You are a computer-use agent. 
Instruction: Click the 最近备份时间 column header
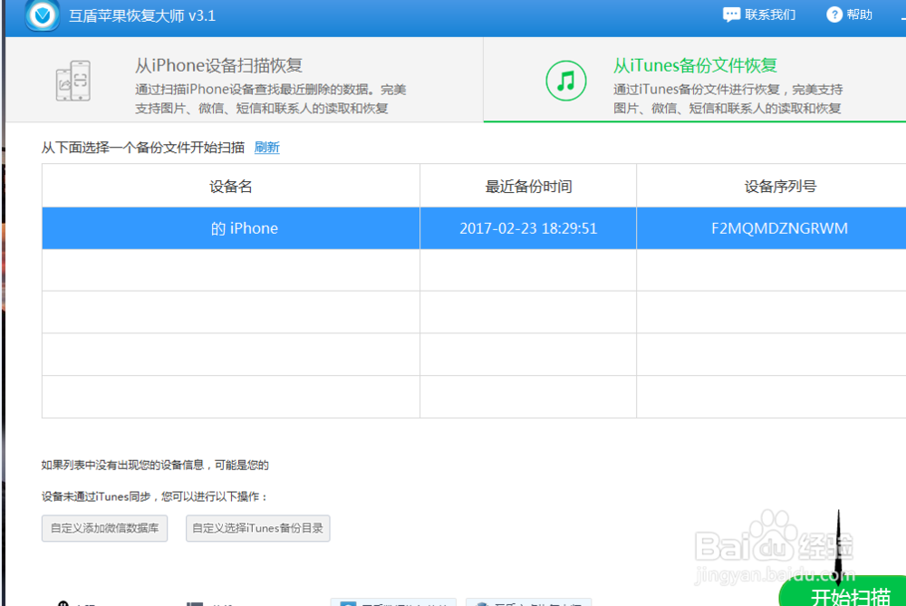click(x=528, y=186)
